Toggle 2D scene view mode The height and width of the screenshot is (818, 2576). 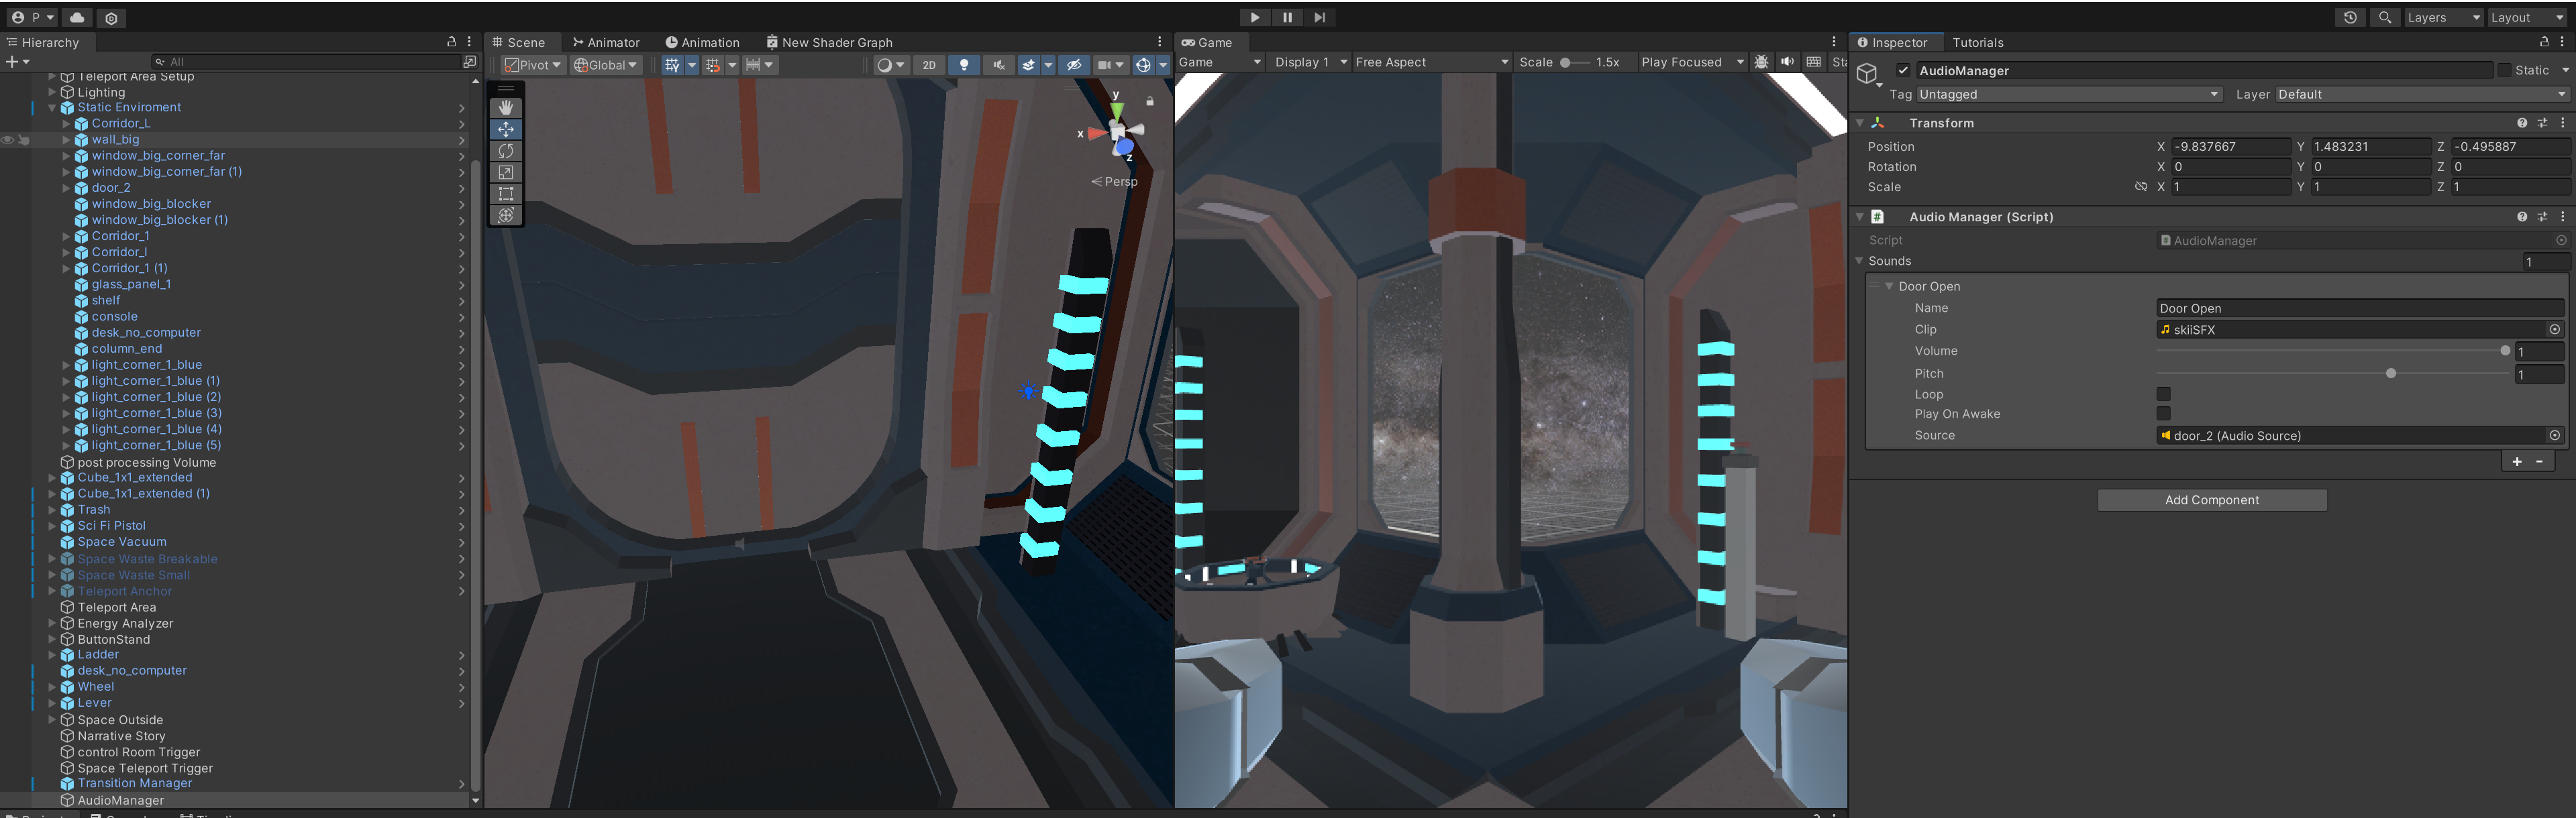pos(929,65)
